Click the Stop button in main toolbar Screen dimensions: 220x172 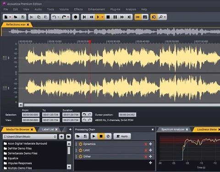108,17
